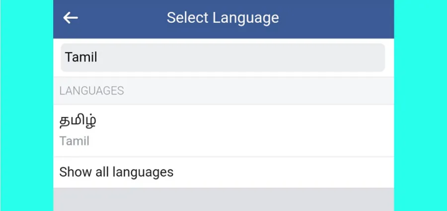Click the empty gray area below list
This screenshot has height=211, width=447.
point(223,199)
